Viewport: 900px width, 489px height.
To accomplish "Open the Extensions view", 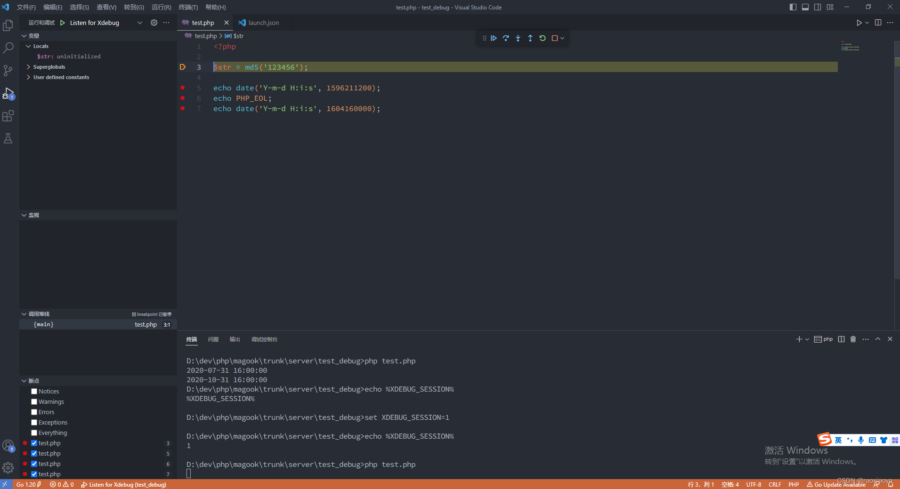I will (8, 116).
